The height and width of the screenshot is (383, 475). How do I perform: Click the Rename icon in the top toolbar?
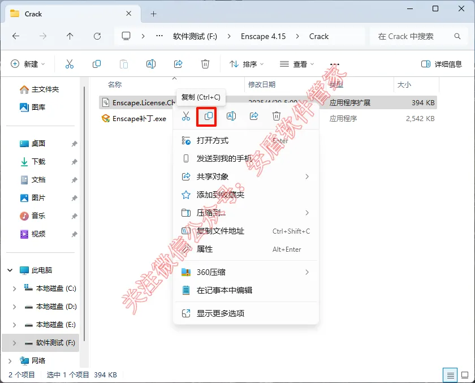[x=151, y=64]
